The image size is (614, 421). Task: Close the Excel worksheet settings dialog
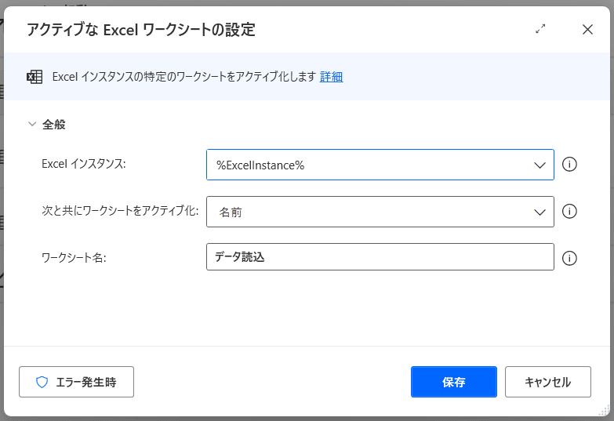point(587,29)
